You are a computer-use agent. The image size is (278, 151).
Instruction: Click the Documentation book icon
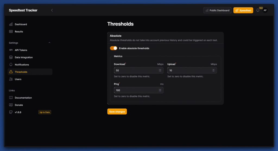pos(11,98)
